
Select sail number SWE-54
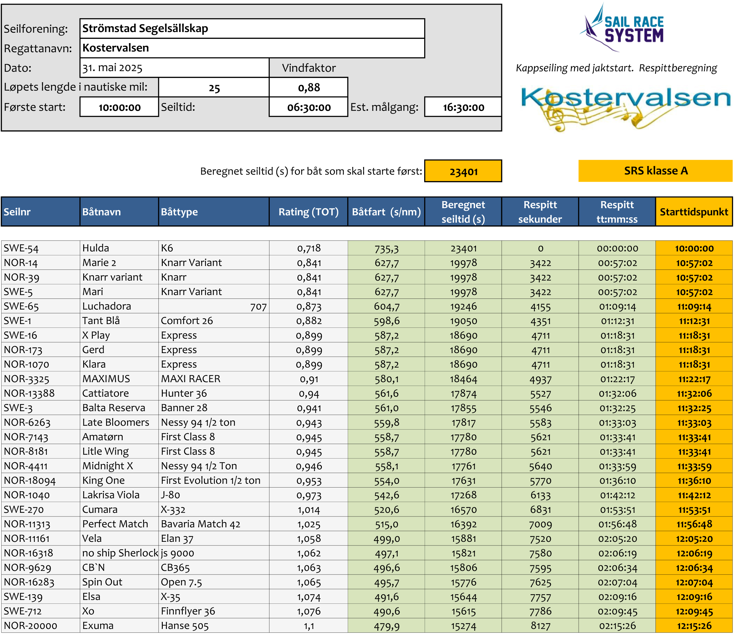tap(41, 248)
